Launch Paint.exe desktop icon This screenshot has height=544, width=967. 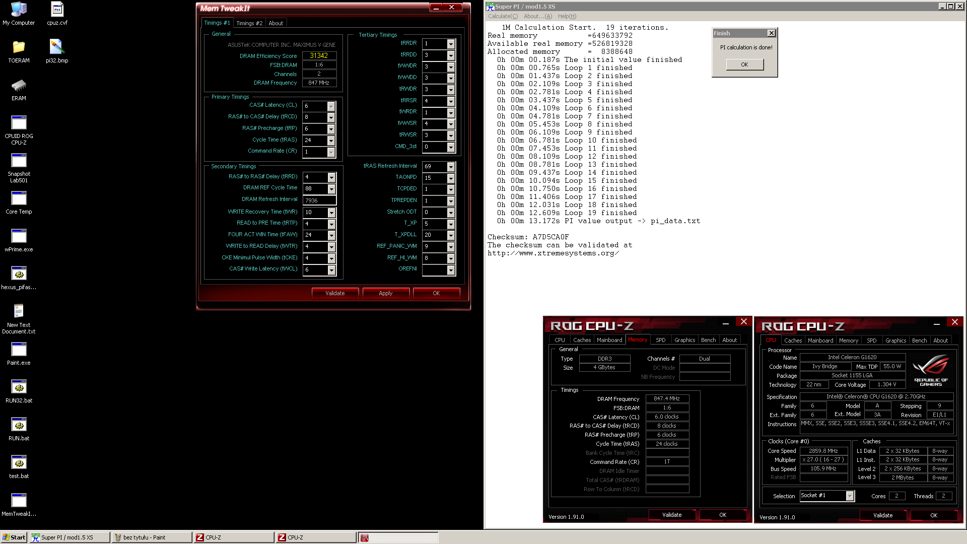19,354
